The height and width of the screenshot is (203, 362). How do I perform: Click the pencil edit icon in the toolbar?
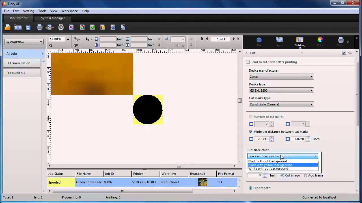point(103,27)
